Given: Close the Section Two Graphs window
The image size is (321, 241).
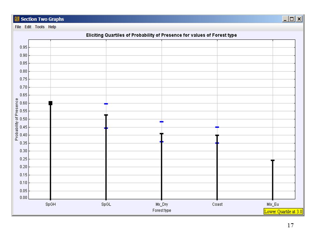Looking at the screenshot, I should [x=299, y=19].
